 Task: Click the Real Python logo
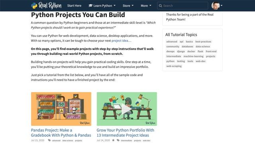pyautogui.click(x=46, y=6)
